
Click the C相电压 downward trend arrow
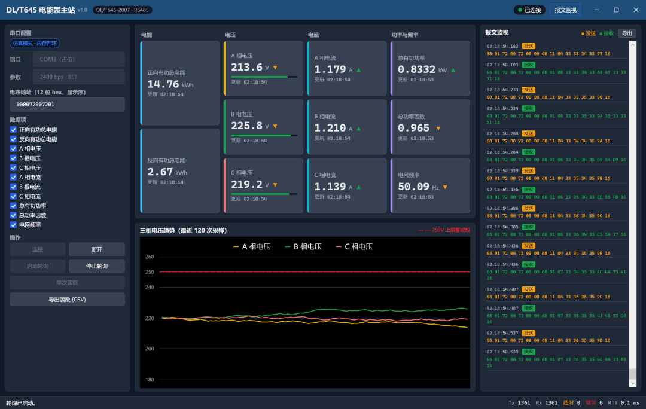pos(275,185)
